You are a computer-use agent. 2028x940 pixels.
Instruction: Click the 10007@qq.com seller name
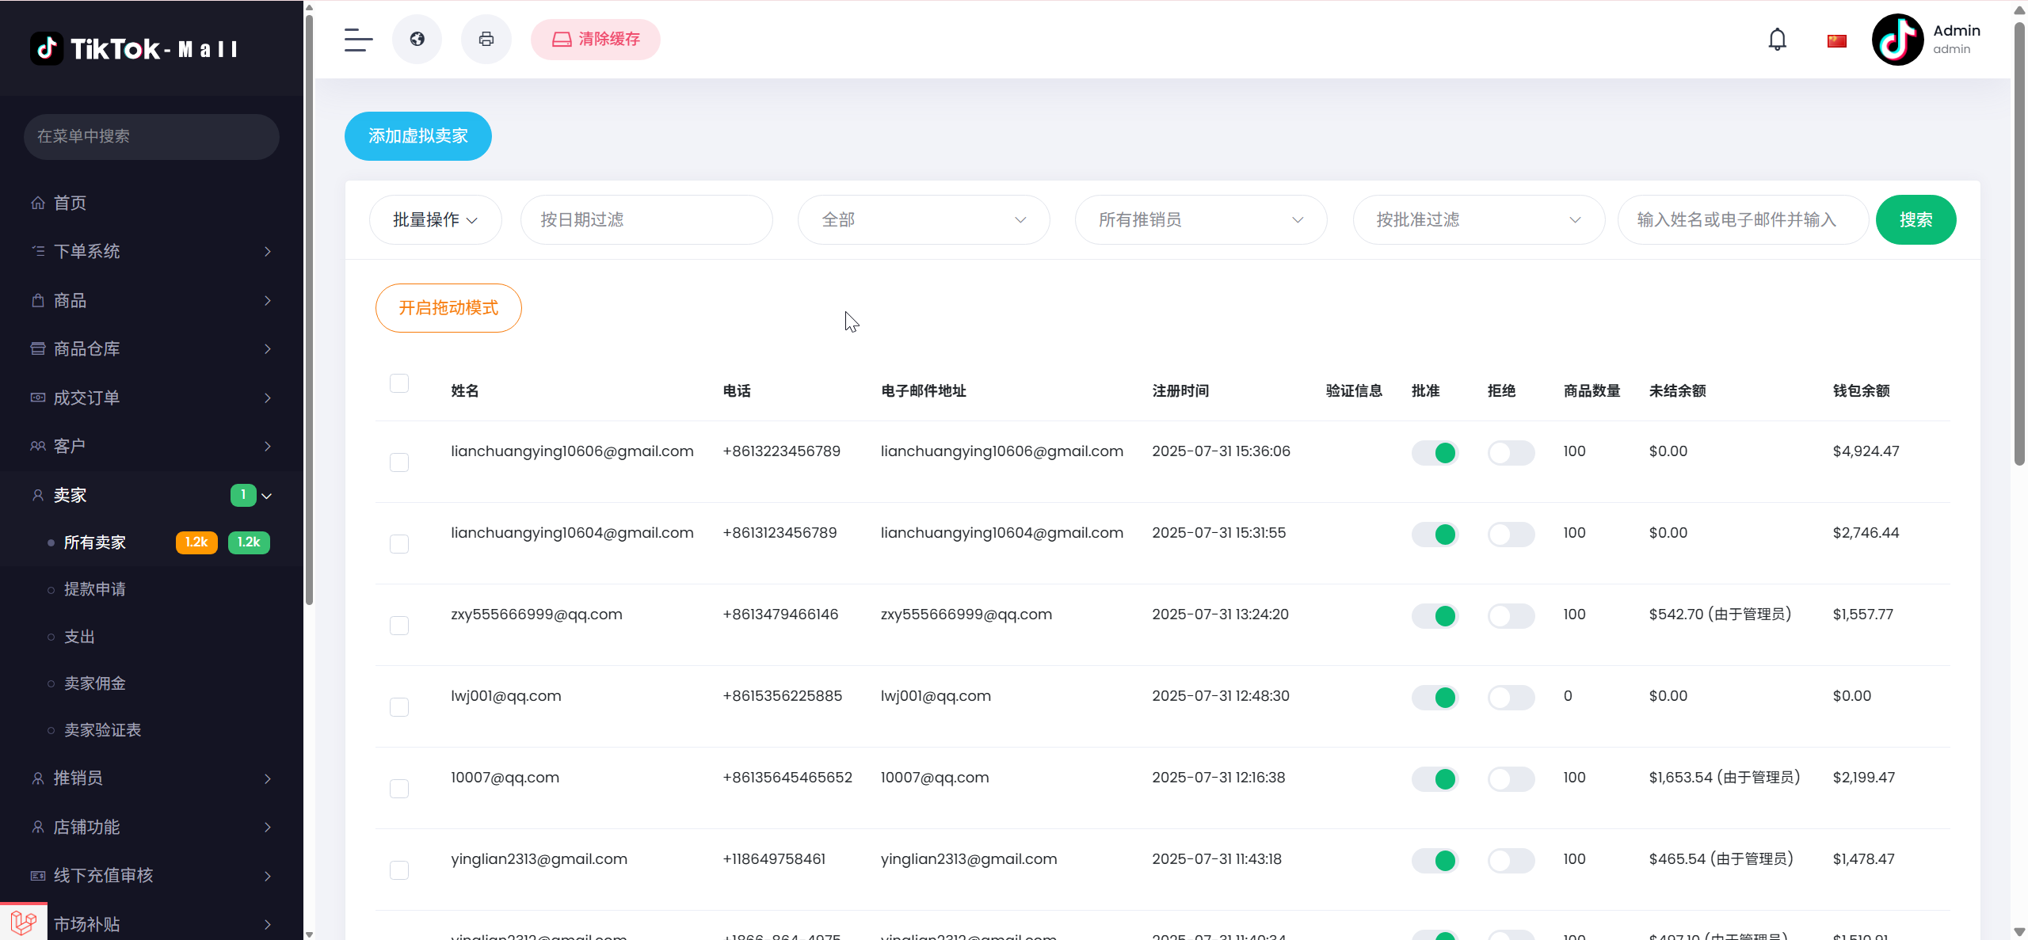point(505,778)
